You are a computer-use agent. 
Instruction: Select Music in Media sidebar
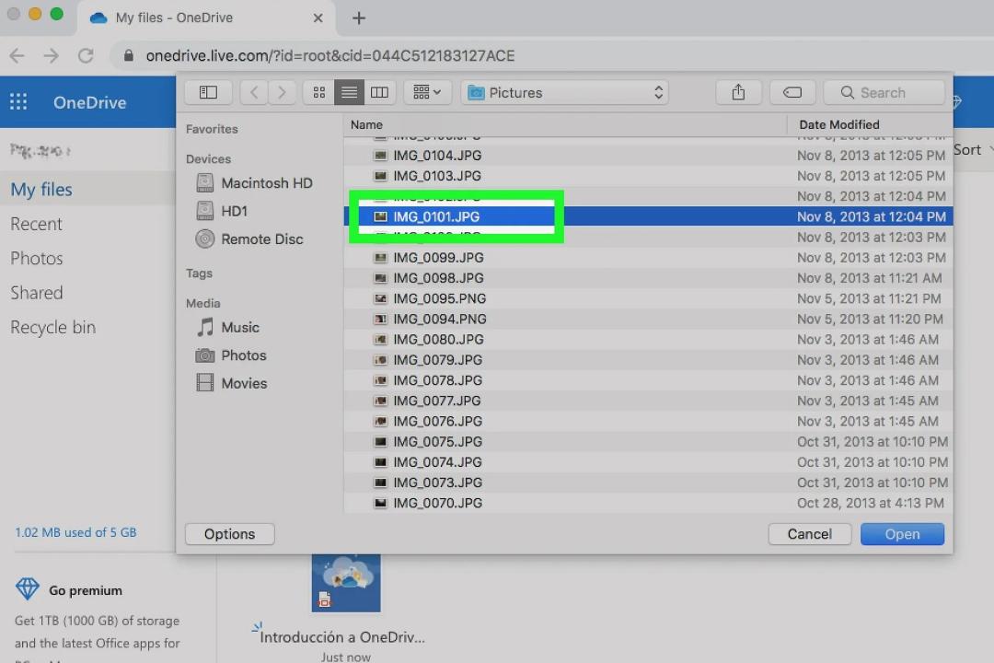click(x=227, y=328)
